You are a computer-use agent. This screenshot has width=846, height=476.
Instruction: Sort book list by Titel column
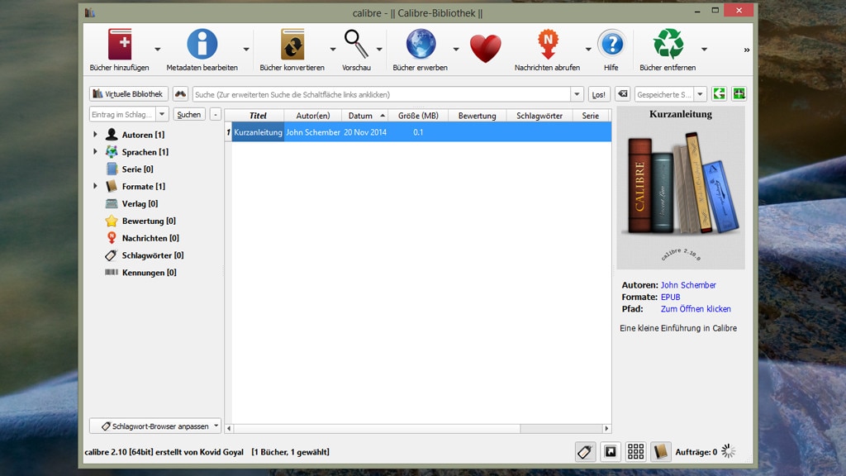258,116
